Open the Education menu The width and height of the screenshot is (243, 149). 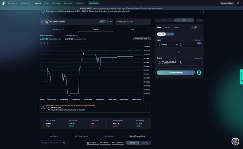coord(13,3)
